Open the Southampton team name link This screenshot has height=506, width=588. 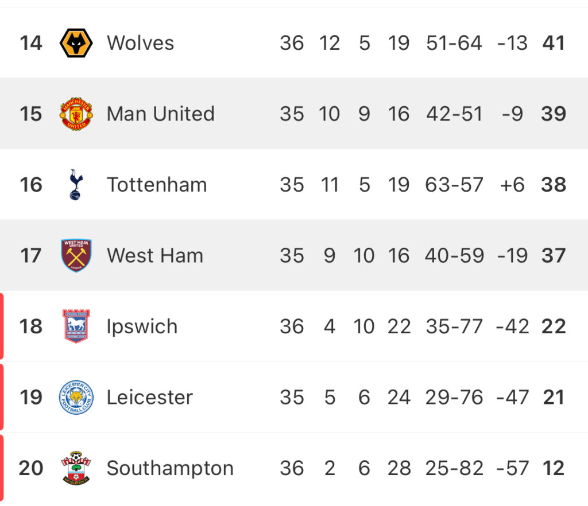[170, 468]
